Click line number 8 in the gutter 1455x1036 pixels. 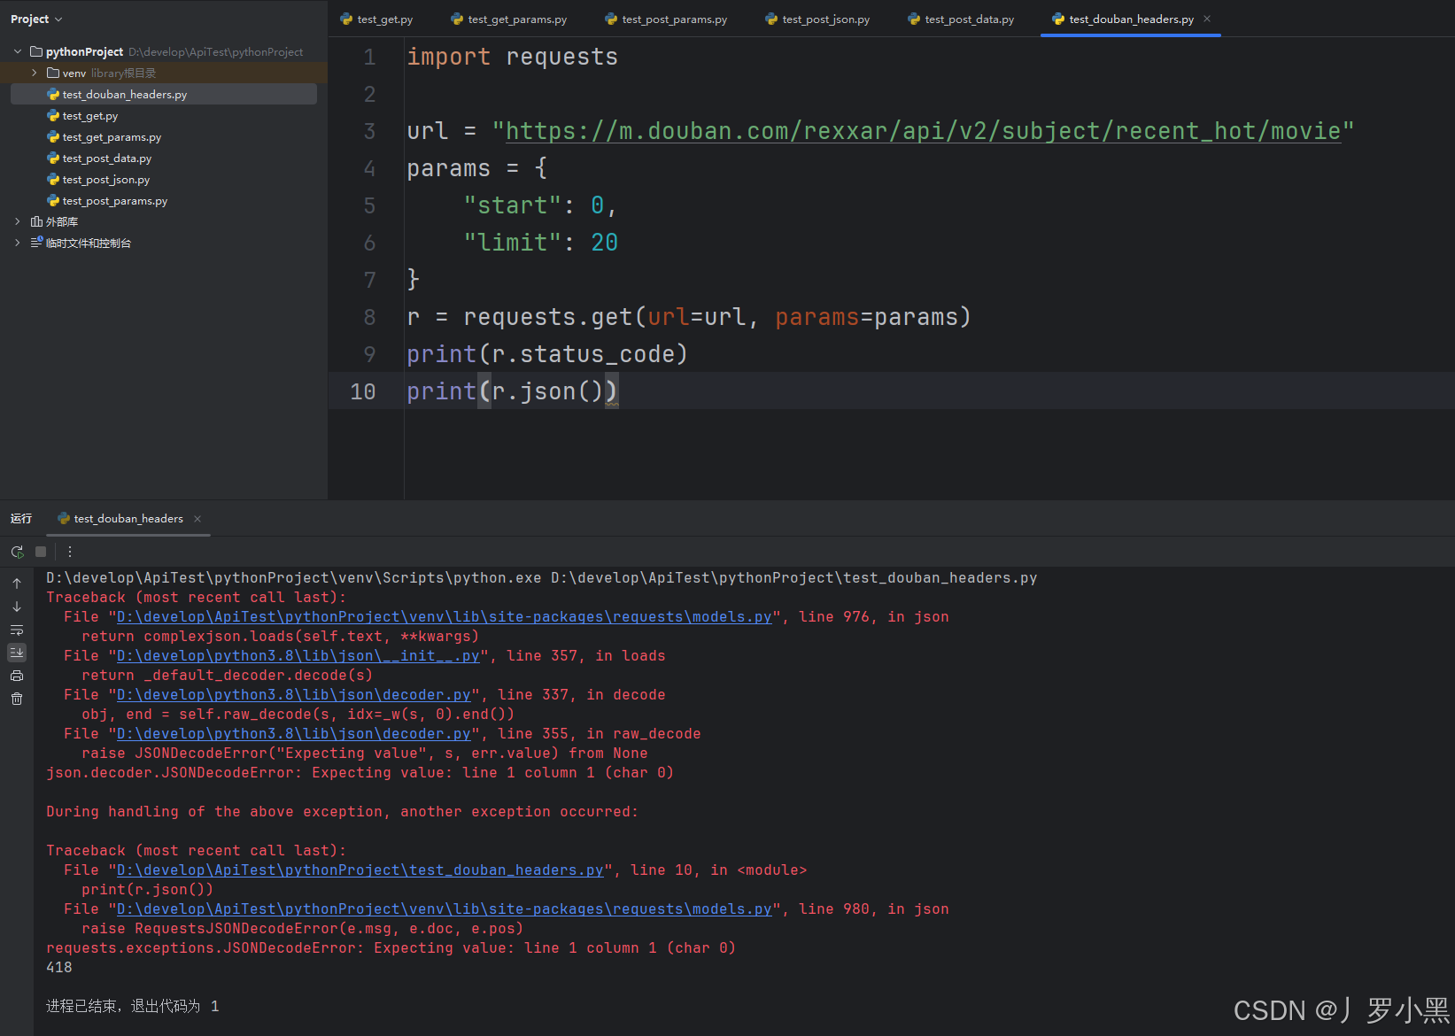[x=369, y=317]
